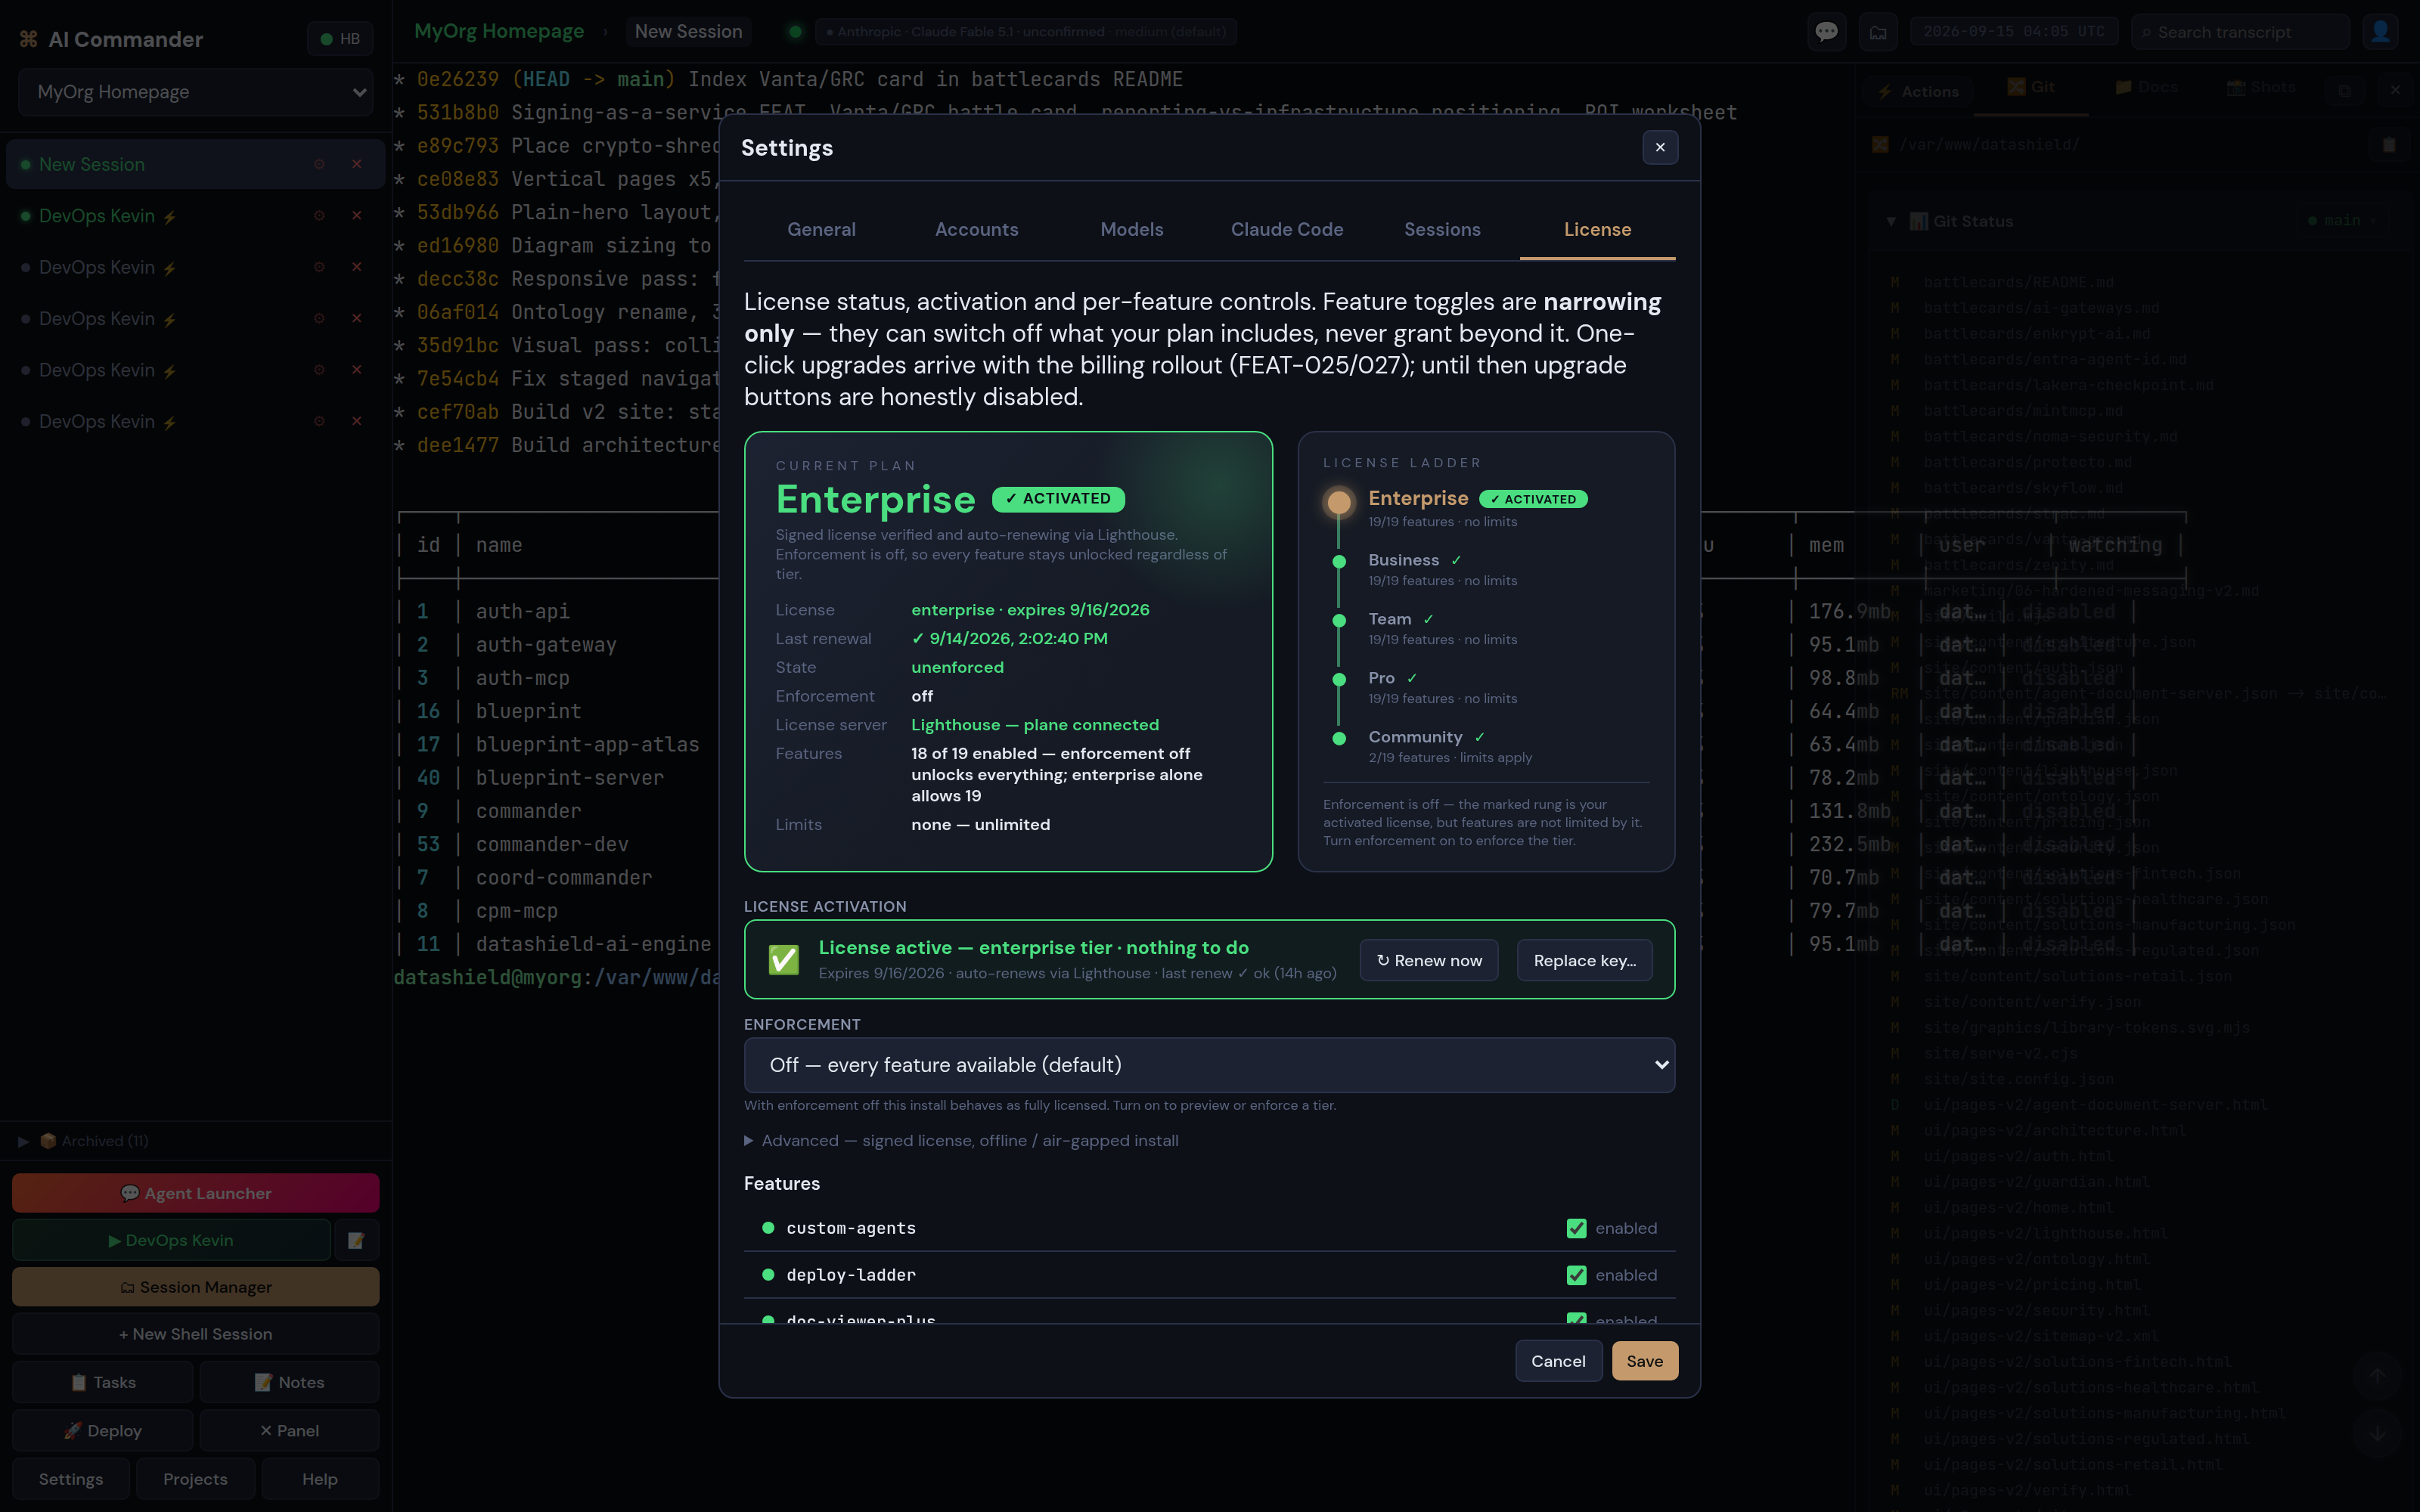The image size is (2420, 1512).
Task: Click Cancel in the Settings dialog
Action: click(x=1558, y=1361)
